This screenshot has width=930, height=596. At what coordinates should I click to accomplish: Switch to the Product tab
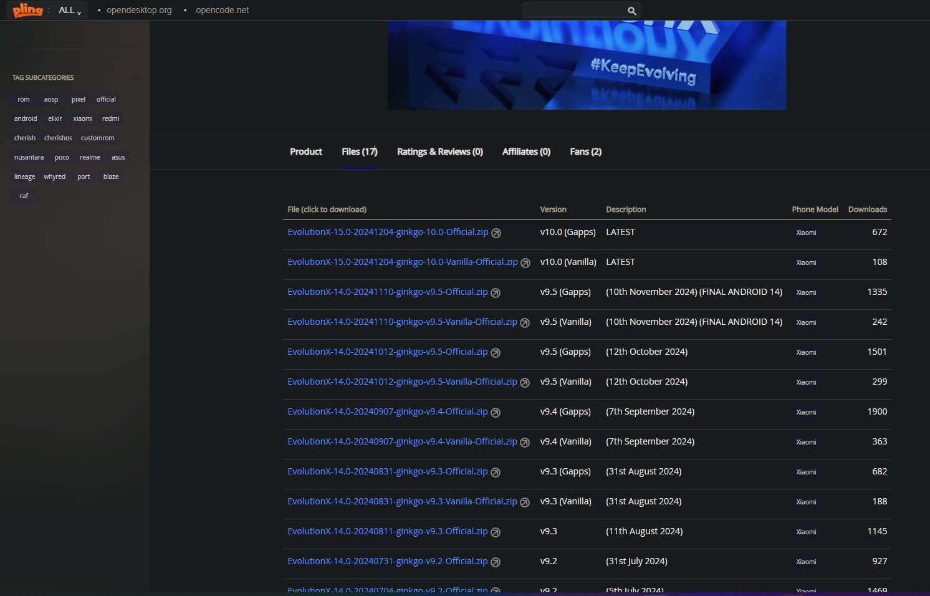pyautogui.click(x=306, y=151)
